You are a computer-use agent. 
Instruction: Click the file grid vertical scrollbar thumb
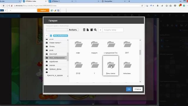click(140, 52)
